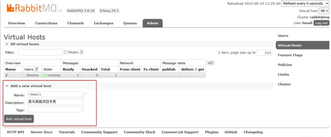Image resolution: width=331 pixels, height=137 pixels.
Task: Open the Tutorials link
Action: pos(67,132)
